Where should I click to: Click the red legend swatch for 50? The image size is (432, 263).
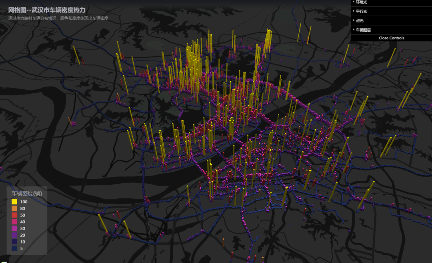point(14,215)
